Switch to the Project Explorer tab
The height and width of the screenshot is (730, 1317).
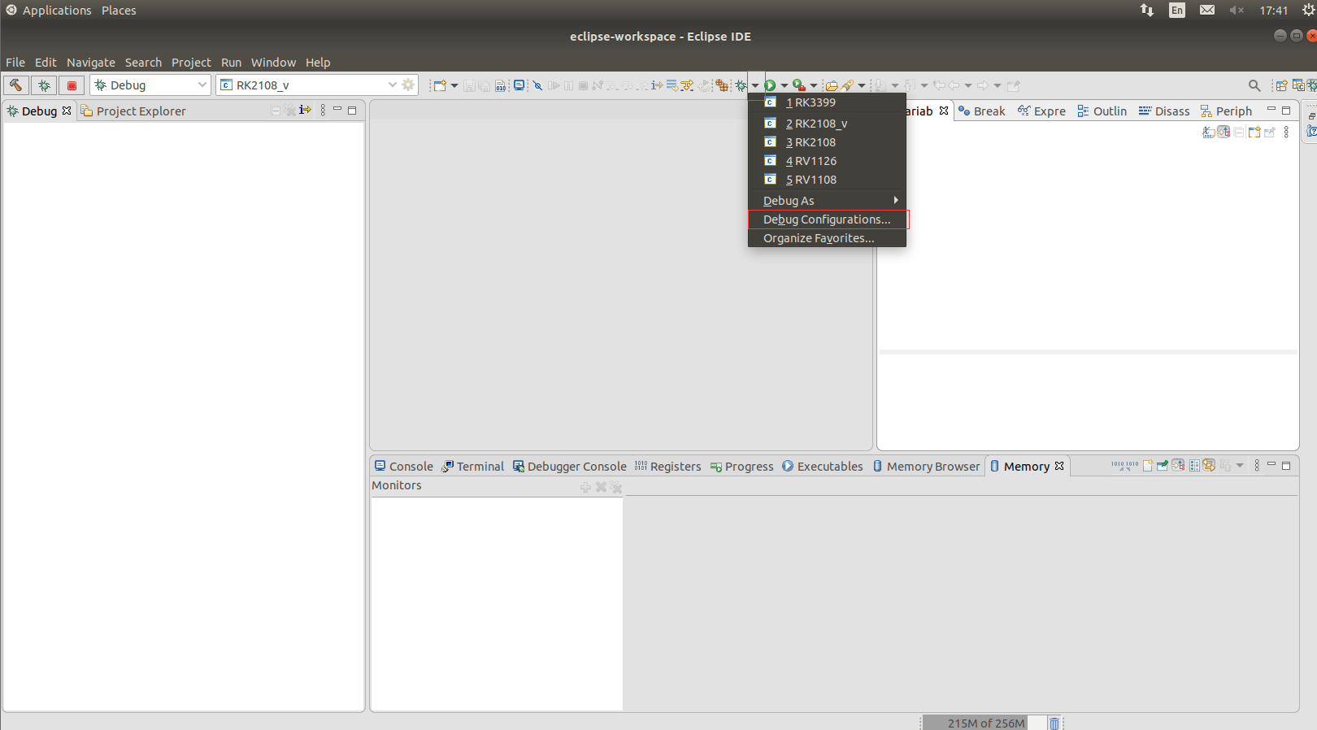pyautogui.click(x=133, y=111)
